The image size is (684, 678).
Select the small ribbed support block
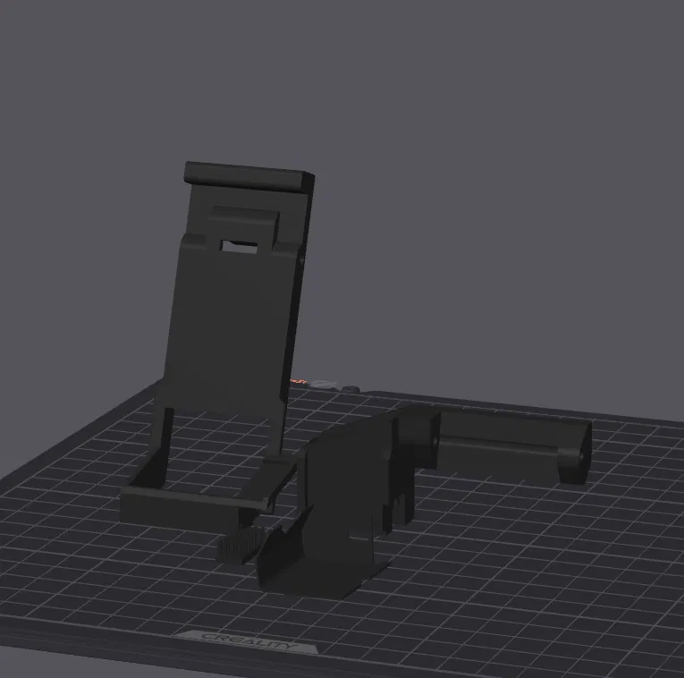tap(238, 545)
